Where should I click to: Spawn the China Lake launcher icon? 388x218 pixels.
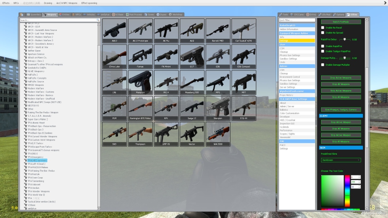(114, 57)
